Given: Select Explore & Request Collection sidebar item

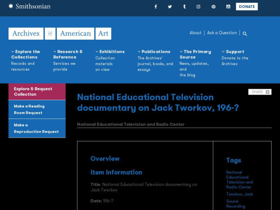Looking at the screenshot, I should click(37, 91).
